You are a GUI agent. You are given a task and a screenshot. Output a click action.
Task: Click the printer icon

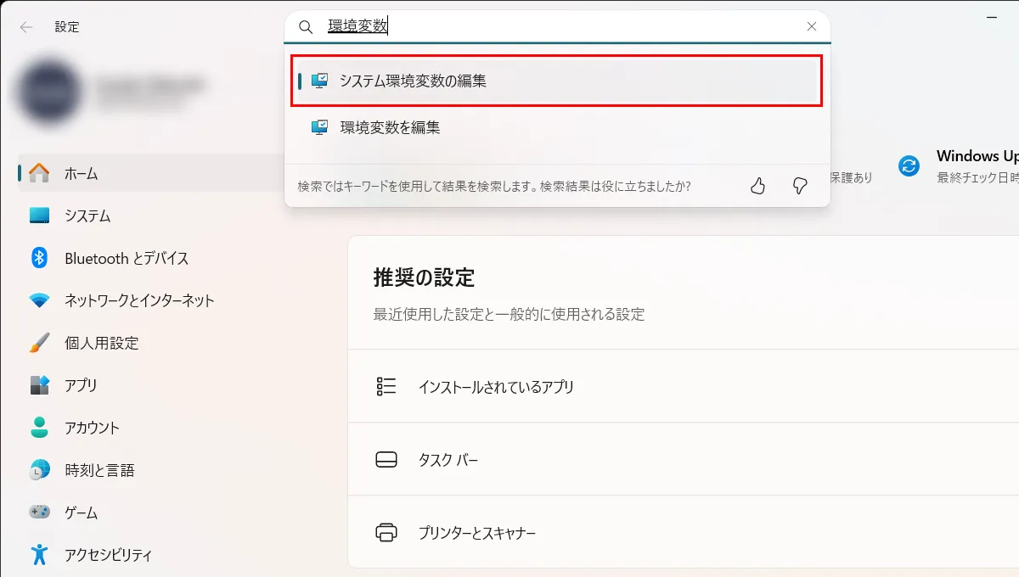(386, 533)
